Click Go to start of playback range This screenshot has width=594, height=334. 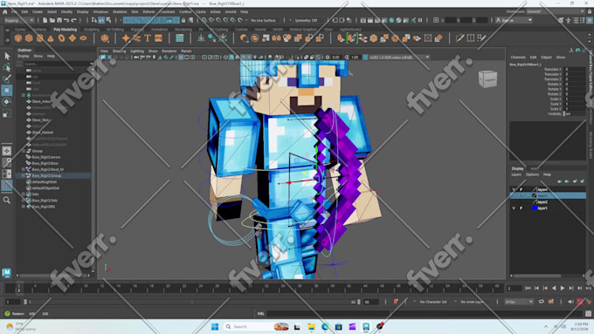[x=528, y=289]
